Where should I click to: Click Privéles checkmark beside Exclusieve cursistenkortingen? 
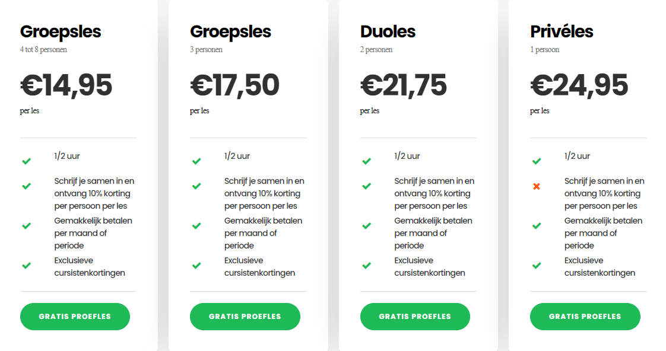(537, 265)
